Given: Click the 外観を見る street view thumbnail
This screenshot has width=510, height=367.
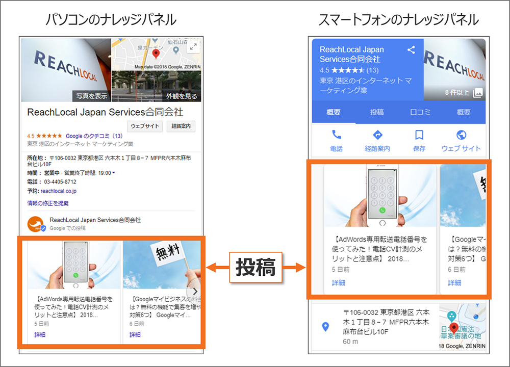Looking at the screenshot, I should (x=157, y=86).
